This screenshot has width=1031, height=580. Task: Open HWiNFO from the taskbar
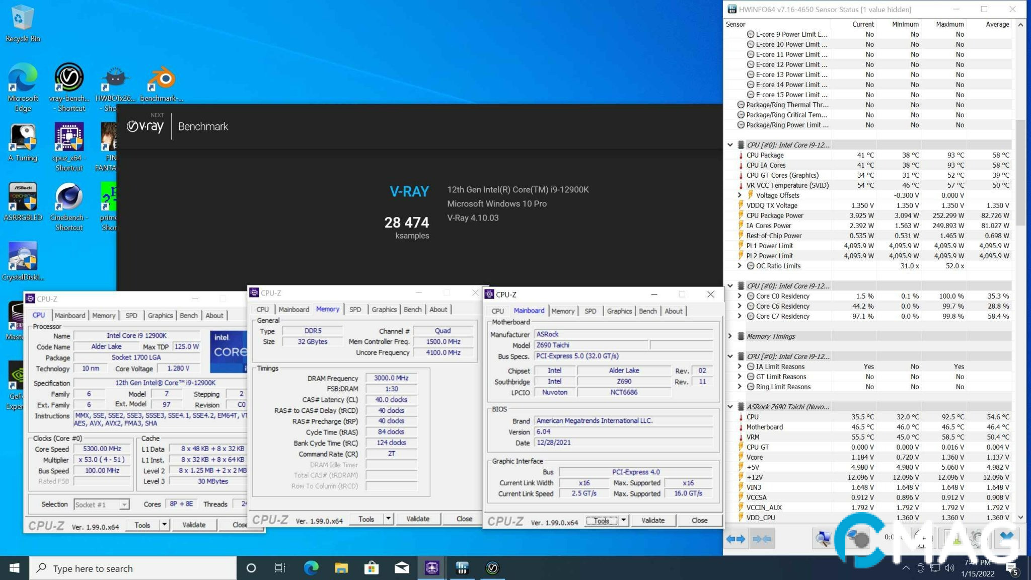(462, 568)
